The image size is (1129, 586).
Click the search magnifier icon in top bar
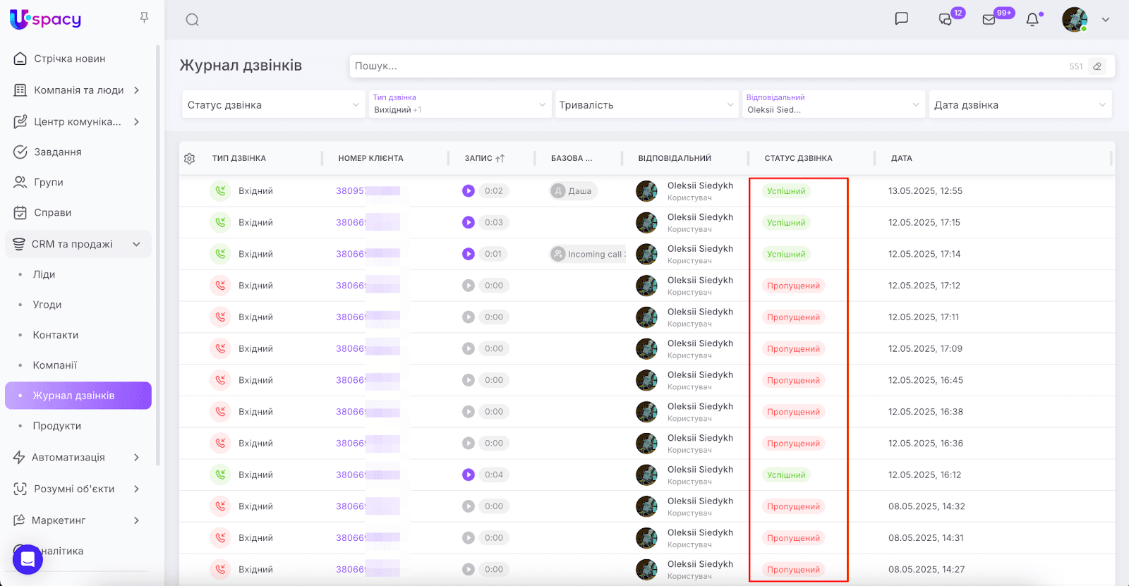tap(192, 20)
